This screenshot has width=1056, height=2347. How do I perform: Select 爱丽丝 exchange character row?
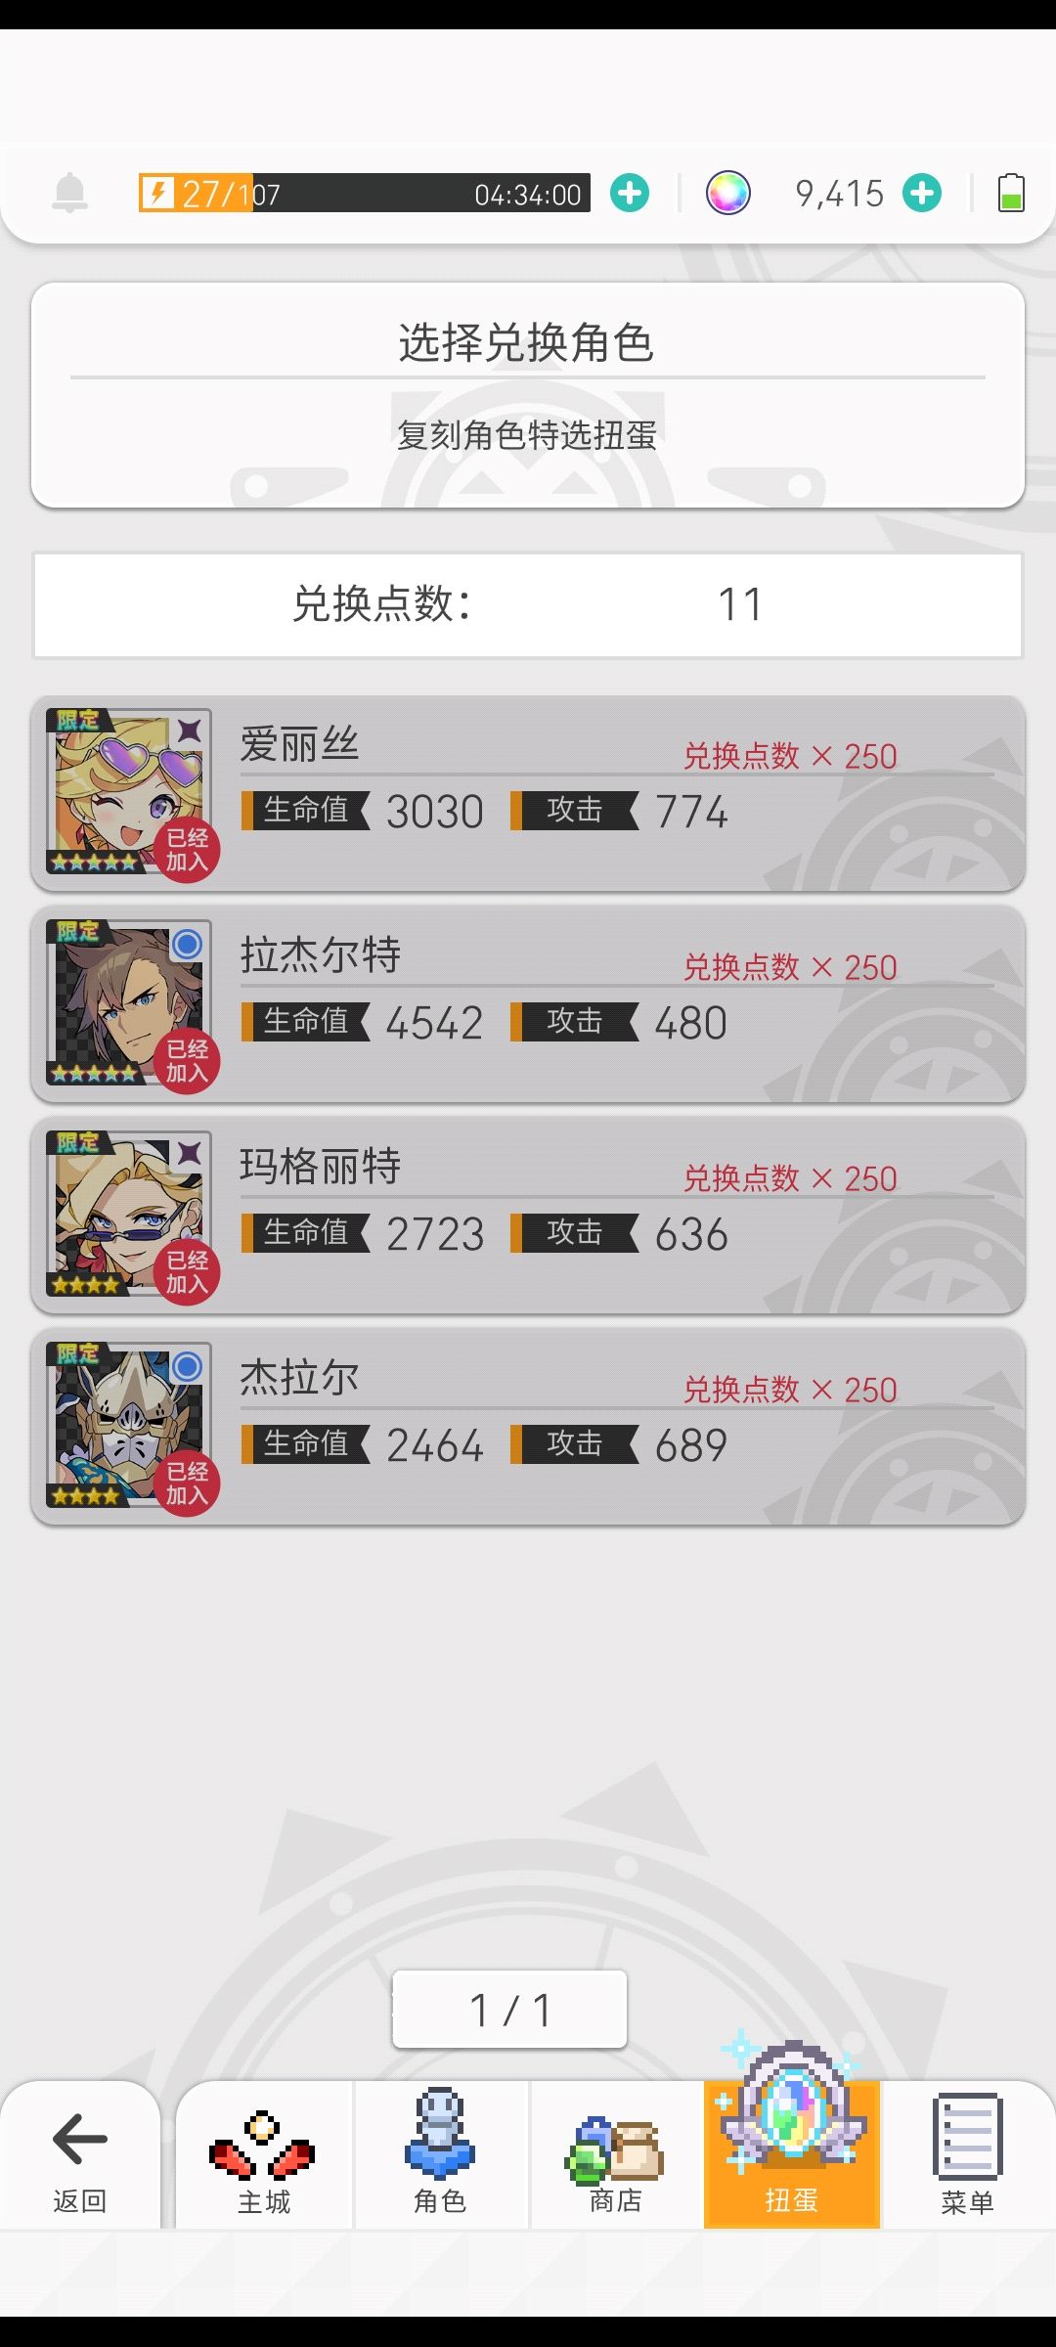tap(528, 793)
